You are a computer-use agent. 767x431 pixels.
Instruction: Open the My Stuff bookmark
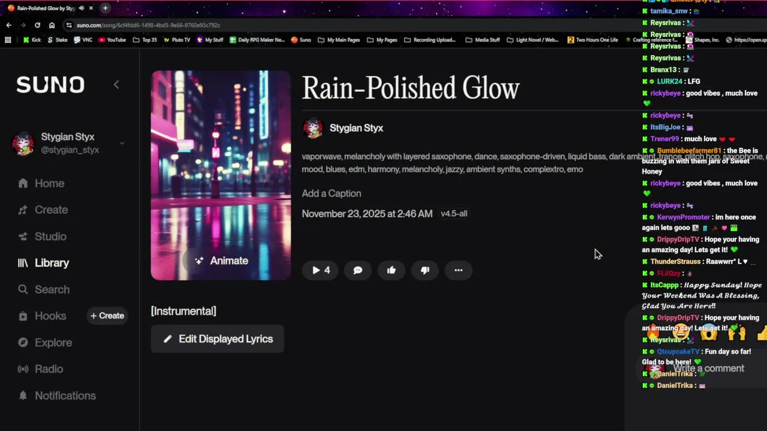210,40
